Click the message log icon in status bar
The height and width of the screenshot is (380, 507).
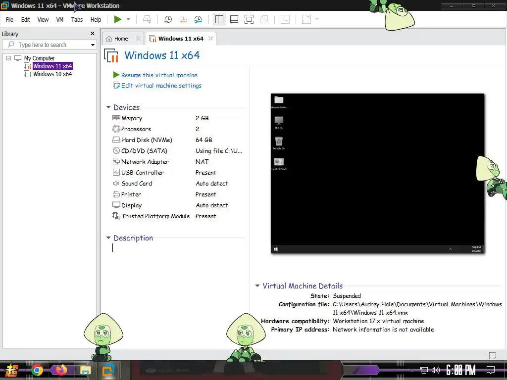click(493, 355)
